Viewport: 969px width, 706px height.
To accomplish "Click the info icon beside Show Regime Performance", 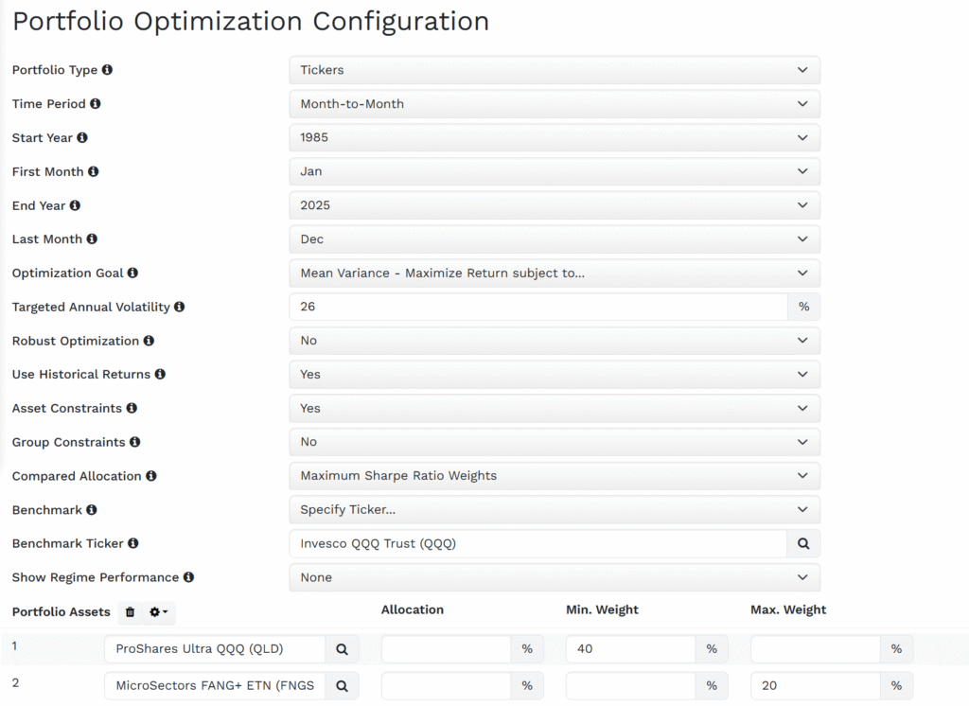I will coord(188,577).
